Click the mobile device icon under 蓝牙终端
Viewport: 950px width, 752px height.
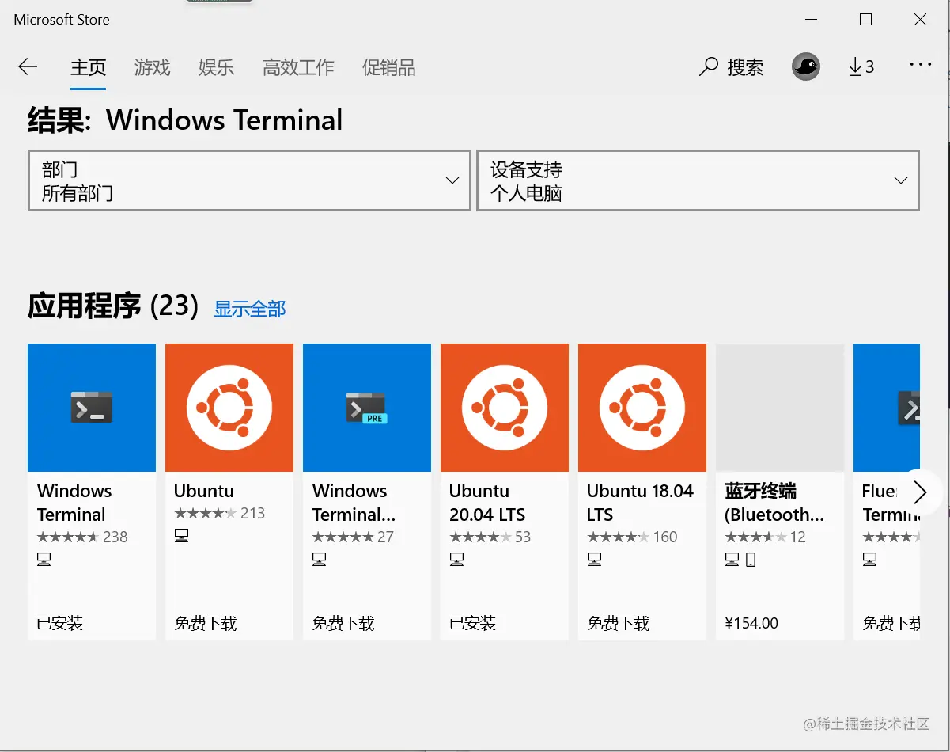pos(751,560)
